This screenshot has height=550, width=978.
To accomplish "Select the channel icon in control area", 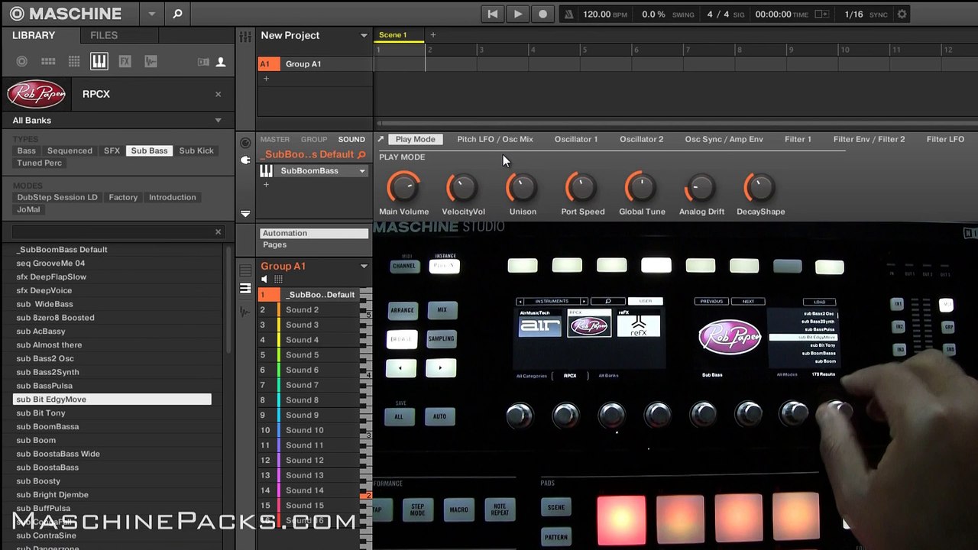I will (245, 143).
